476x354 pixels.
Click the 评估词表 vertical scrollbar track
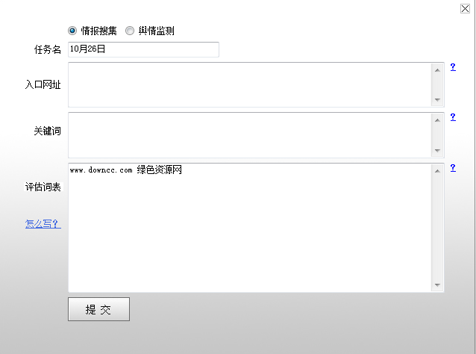437,228
